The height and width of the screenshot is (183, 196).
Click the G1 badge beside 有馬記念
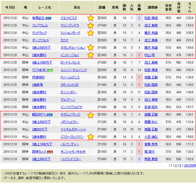[x=48, y=19]
